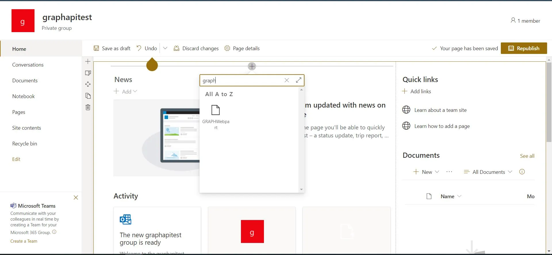Go to Conversations in left navigation

[x=28, y=65]
